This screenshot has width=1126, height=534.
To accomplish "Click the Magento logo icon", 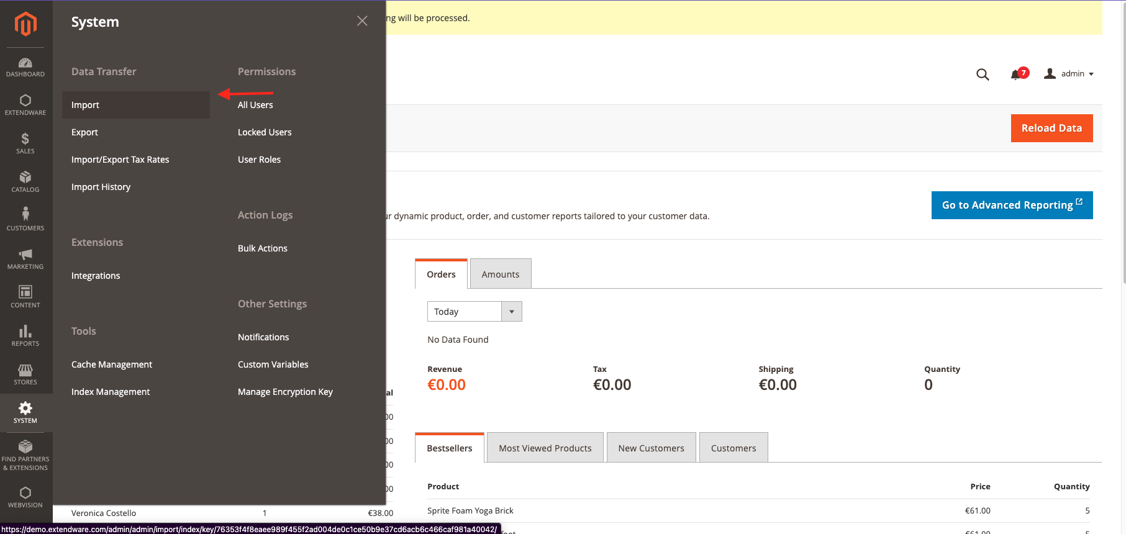I will click(25, 24).
